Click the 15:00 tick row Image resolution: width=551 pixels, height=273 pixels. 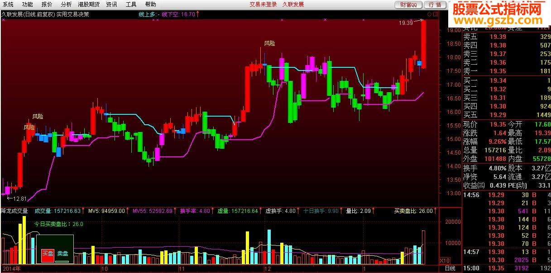[507, 268]
